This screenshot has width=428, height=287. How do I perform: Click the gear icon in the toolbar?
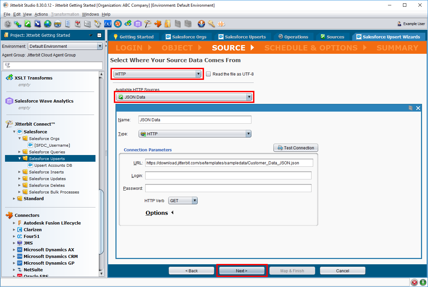tap(8, 24)
